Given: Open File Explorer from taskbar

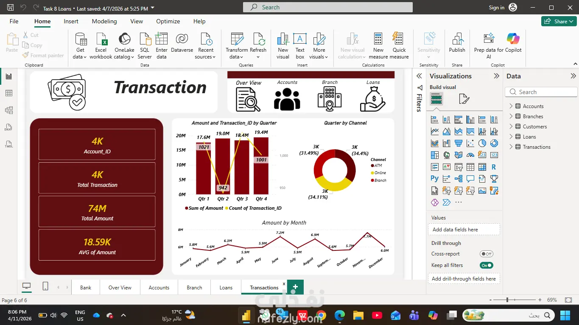Looking at the screenshot, I should (x=358, y=315).
